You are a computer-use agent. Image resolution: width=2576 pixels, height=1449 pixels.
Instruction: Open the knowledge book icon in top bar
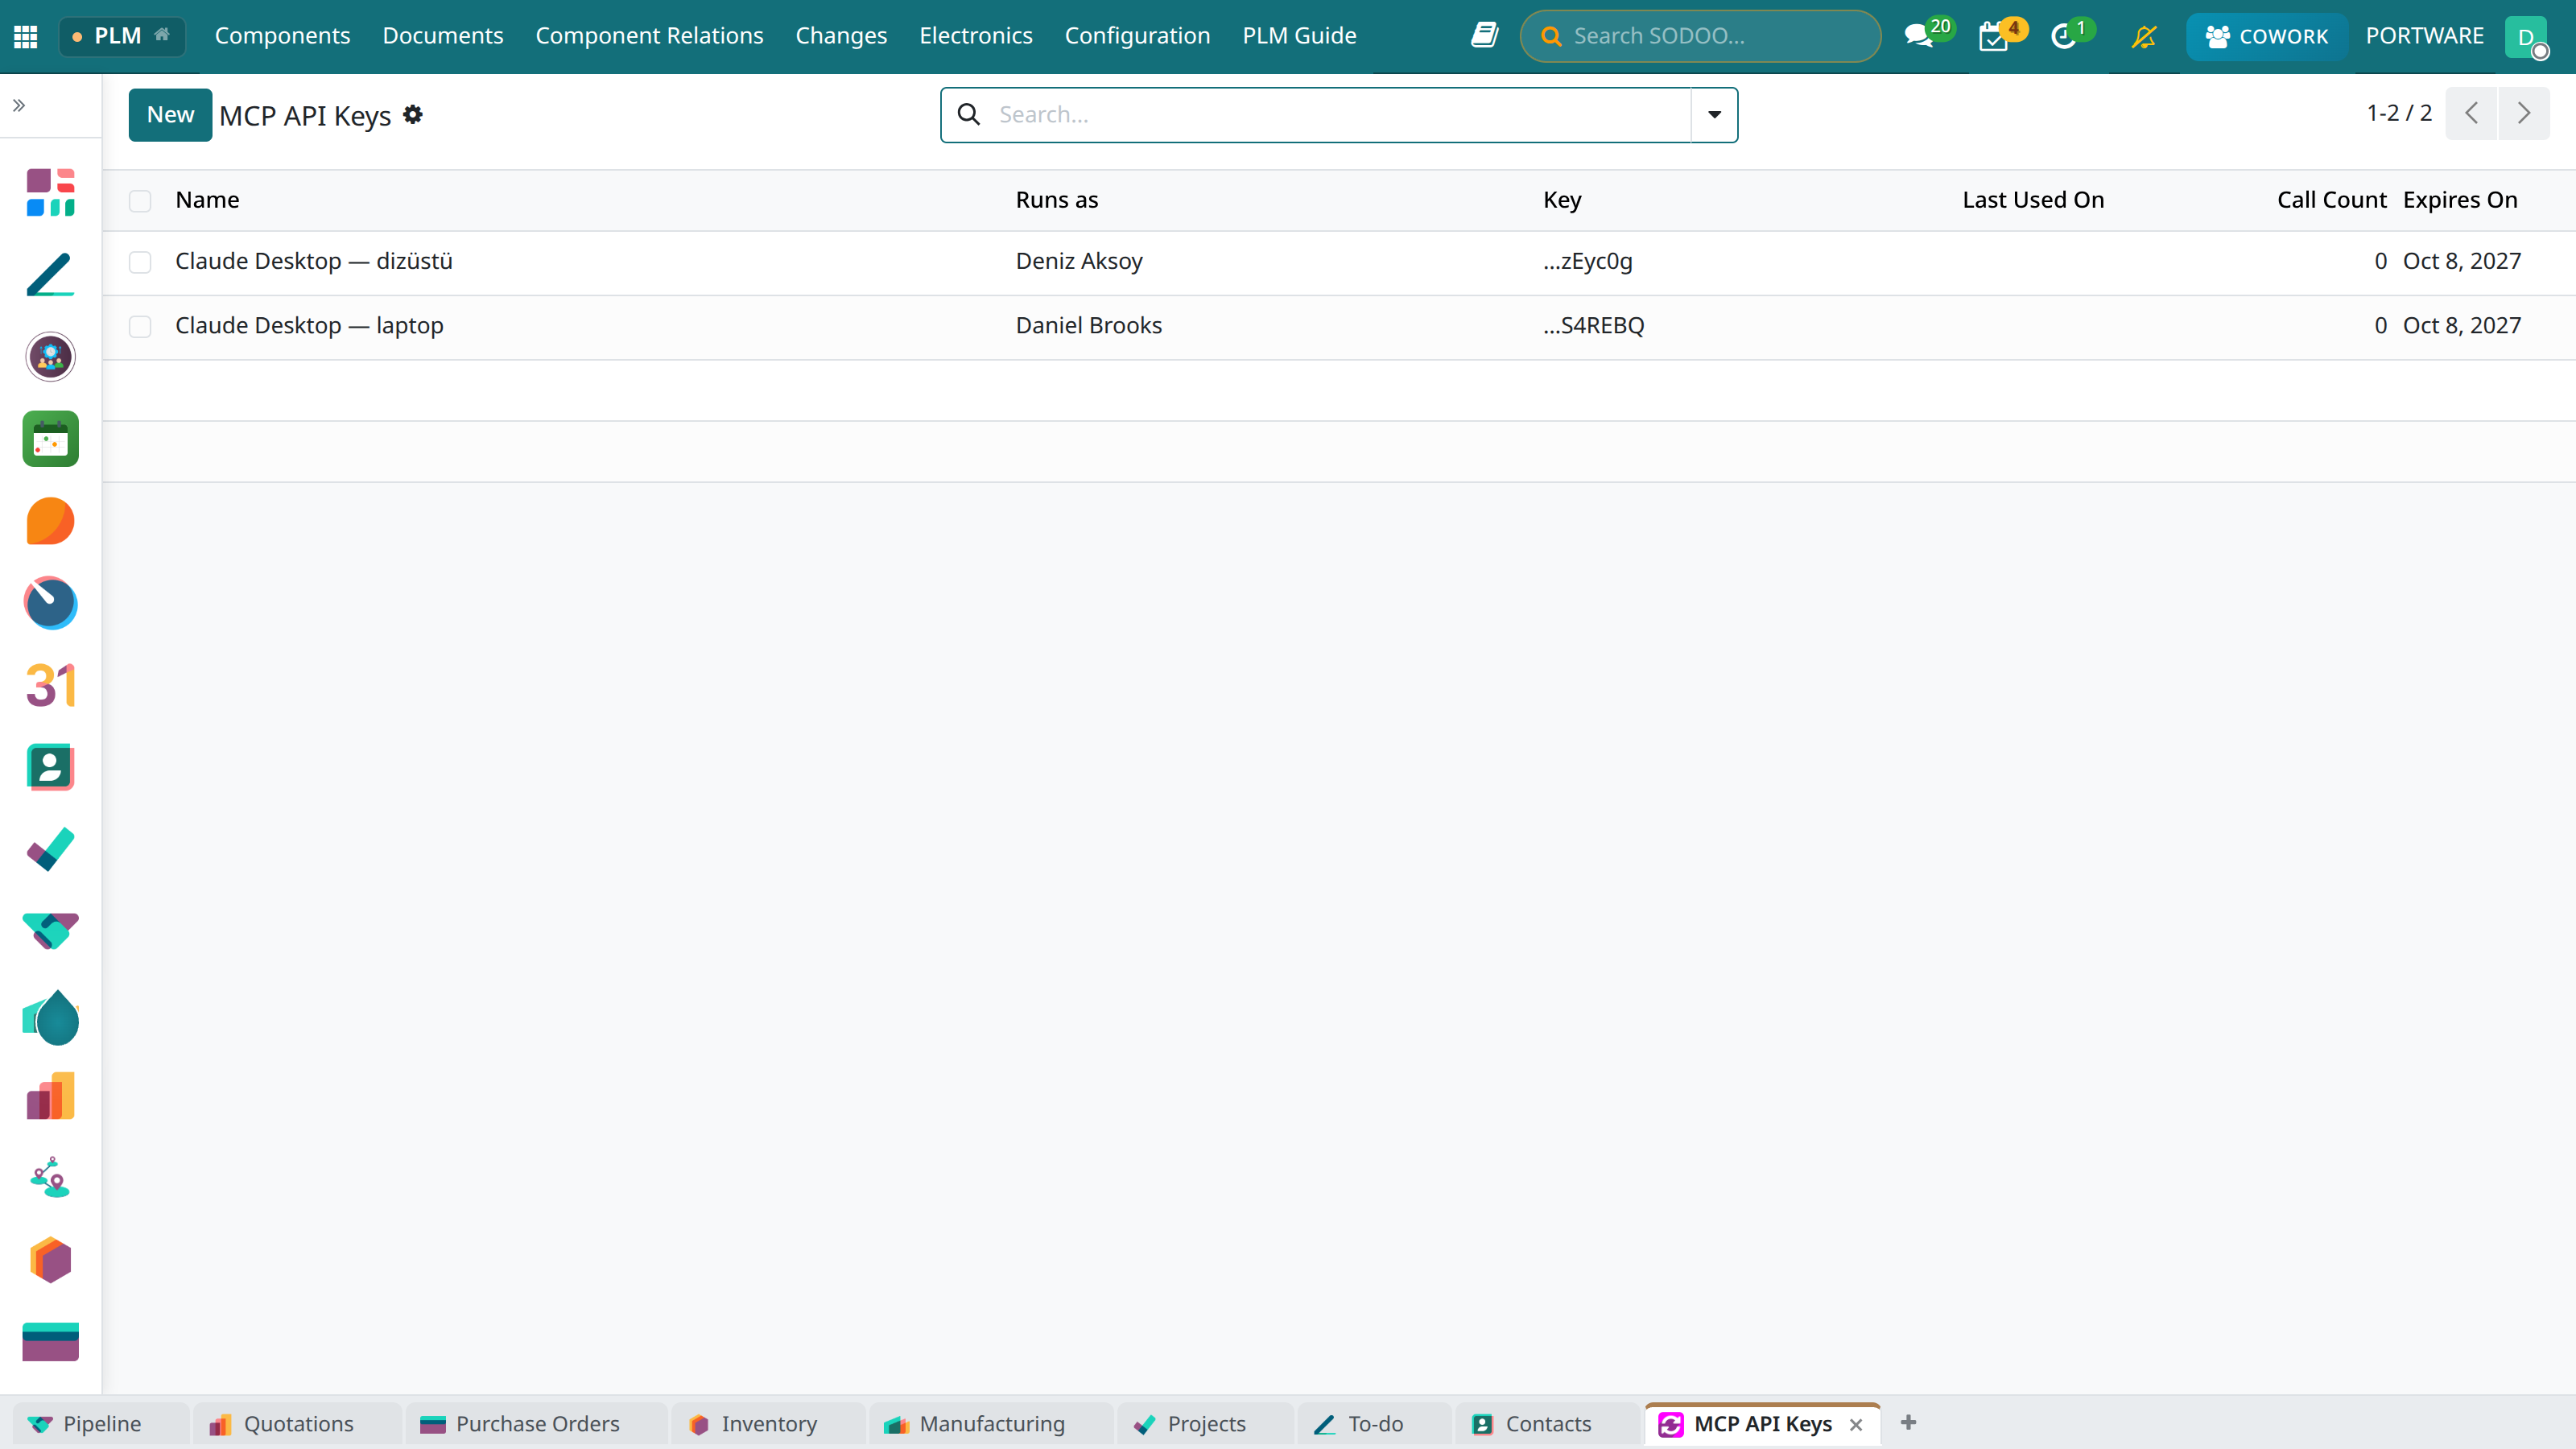coord(1484,36)
